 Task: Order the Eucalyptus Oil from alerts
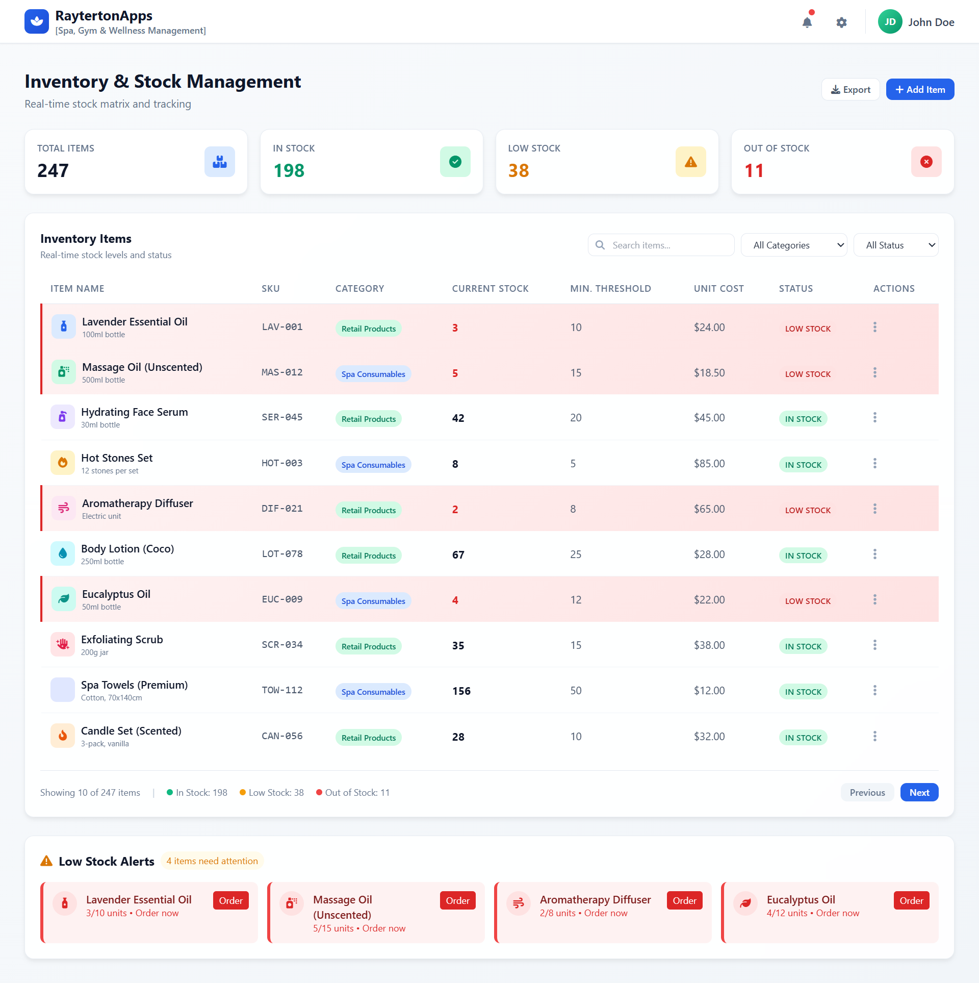(x=911, y=900)
